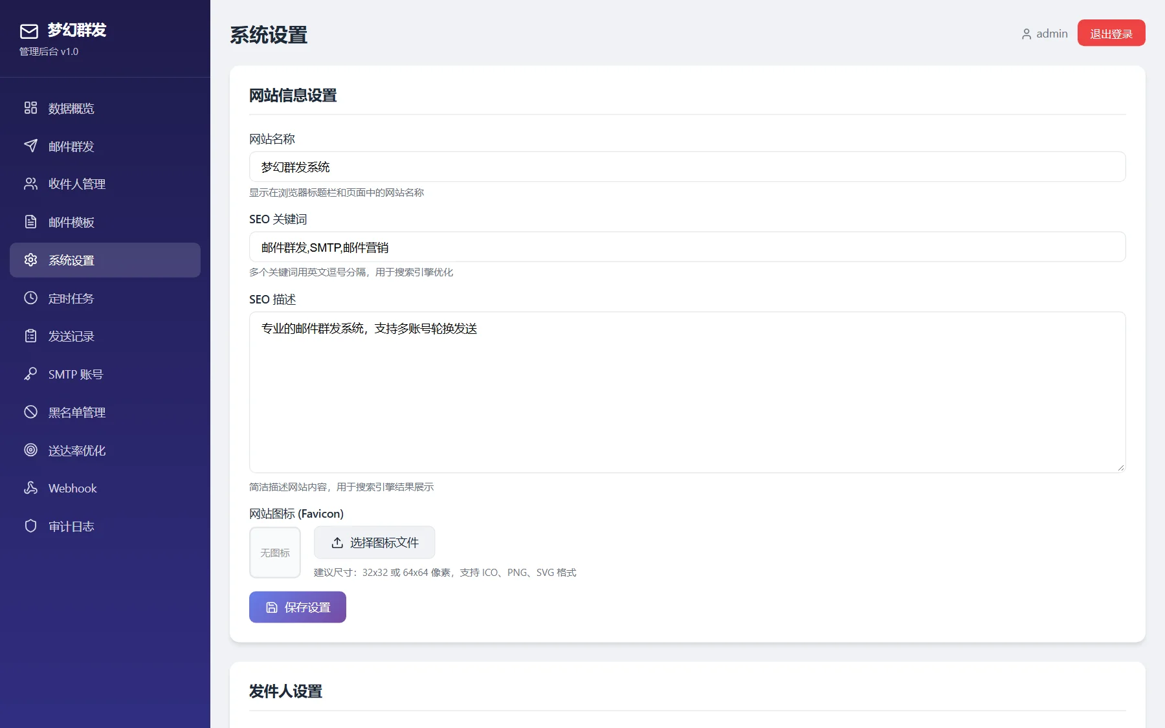
Task: Focus the SEO 关键词 input field
Action: [687, 247]
